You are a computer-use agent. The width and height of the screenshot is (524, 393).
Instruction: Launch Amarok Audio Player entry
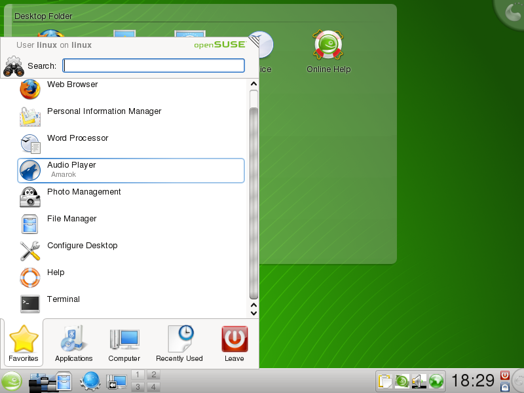point(130,170)
